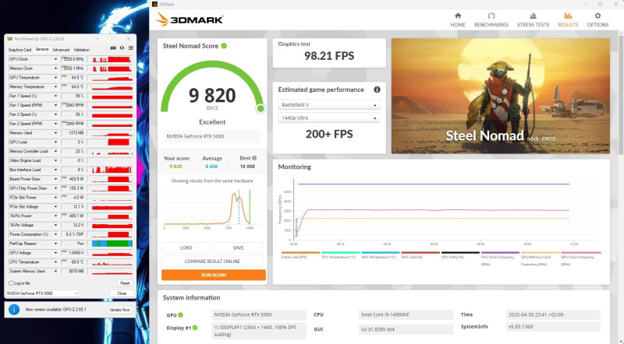Select the GPU-Z Sensors tab
The image size is (624, 344).
point(42,49)
